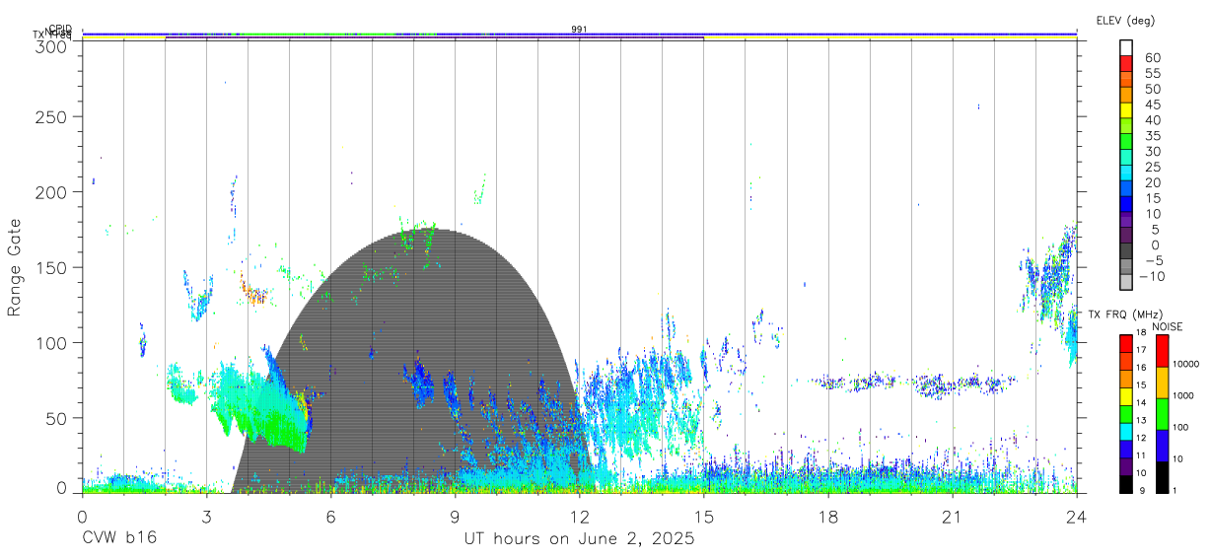Select the '60' label on ELEV scale

(1152, 58)
